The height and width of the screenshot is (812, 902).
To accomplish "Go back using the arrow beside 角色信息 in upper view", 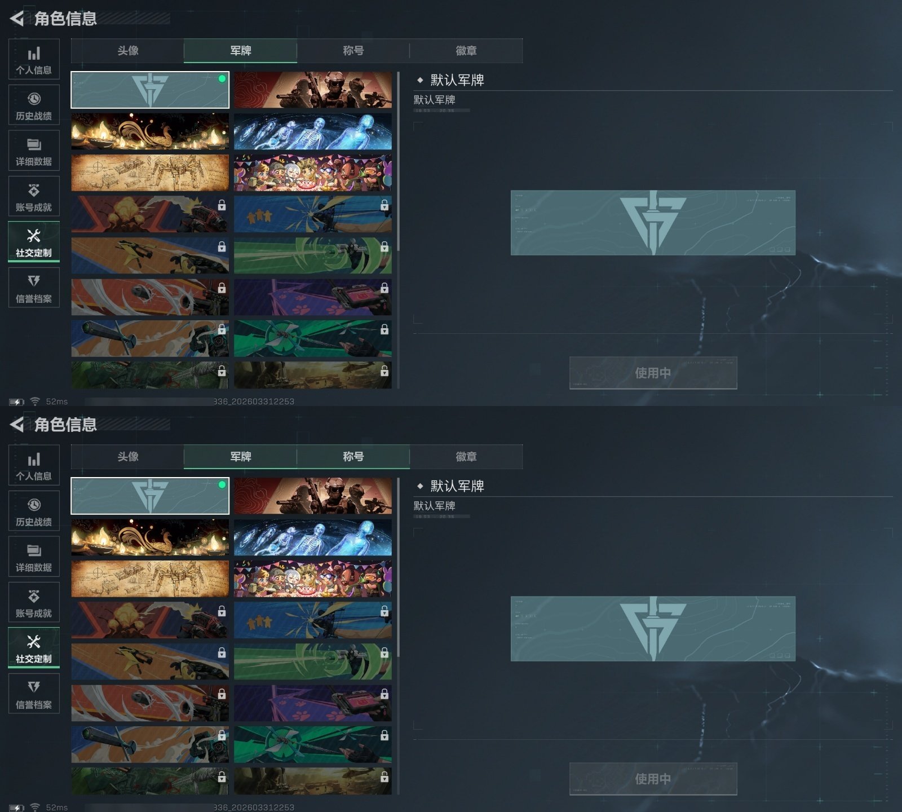I will coord(17,19).
